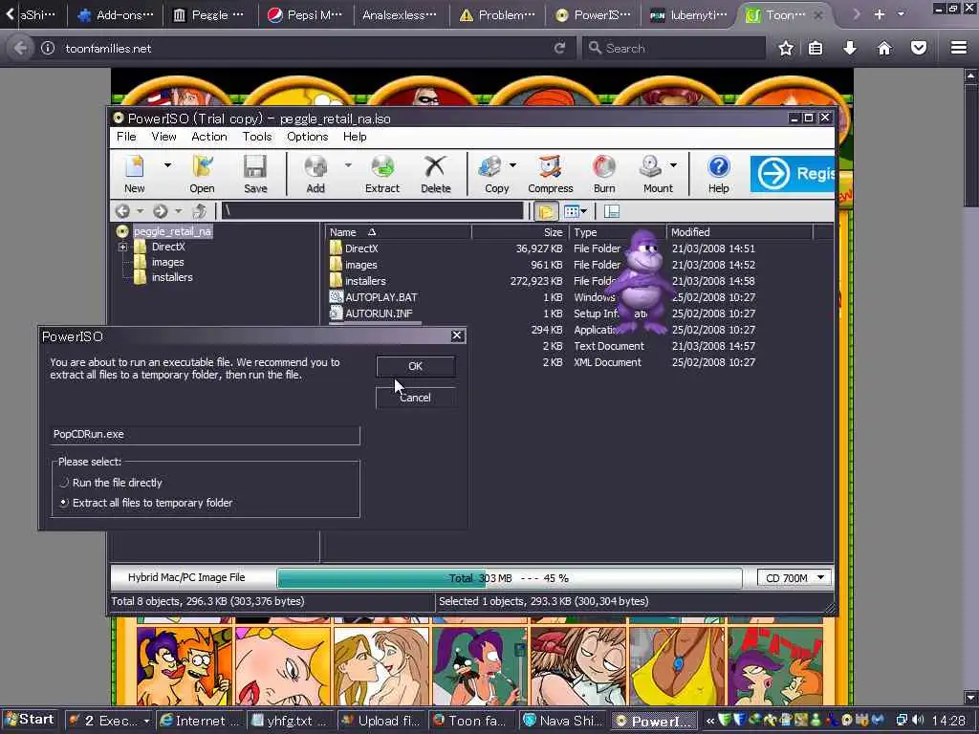Select the images folder in tree
Viewport: 979px width, 734px height.
coord(167,262)
